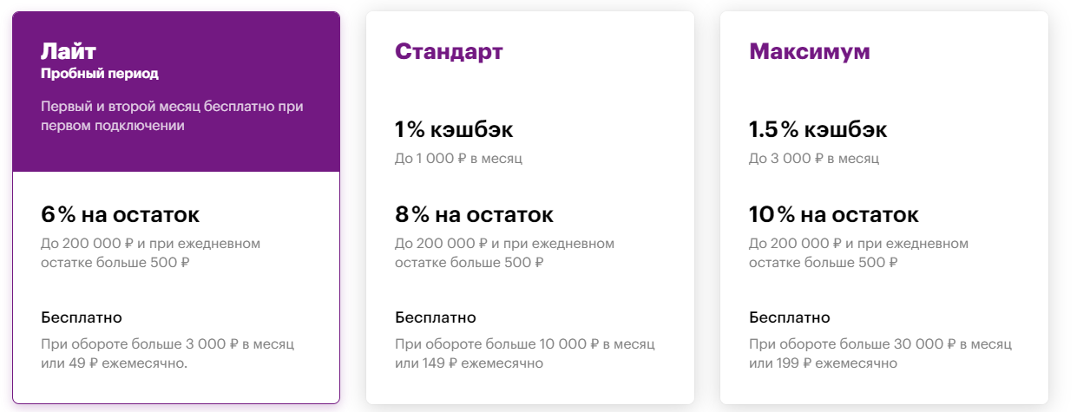Select the 10% на остаток heading
Image resolution: width=1077 pixels, height=412 pixels.
(833, 214)
